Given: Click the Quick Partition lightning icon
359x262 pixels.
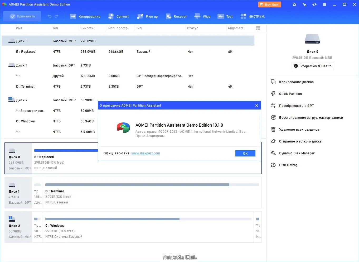Looking at the screenshot, I should point(273,94).
